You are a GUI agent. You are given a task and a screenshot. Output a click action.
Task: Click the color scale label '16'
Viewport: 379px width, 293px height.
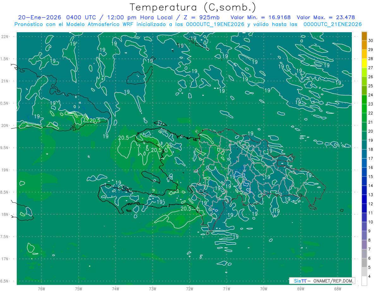tap(370, 168)
